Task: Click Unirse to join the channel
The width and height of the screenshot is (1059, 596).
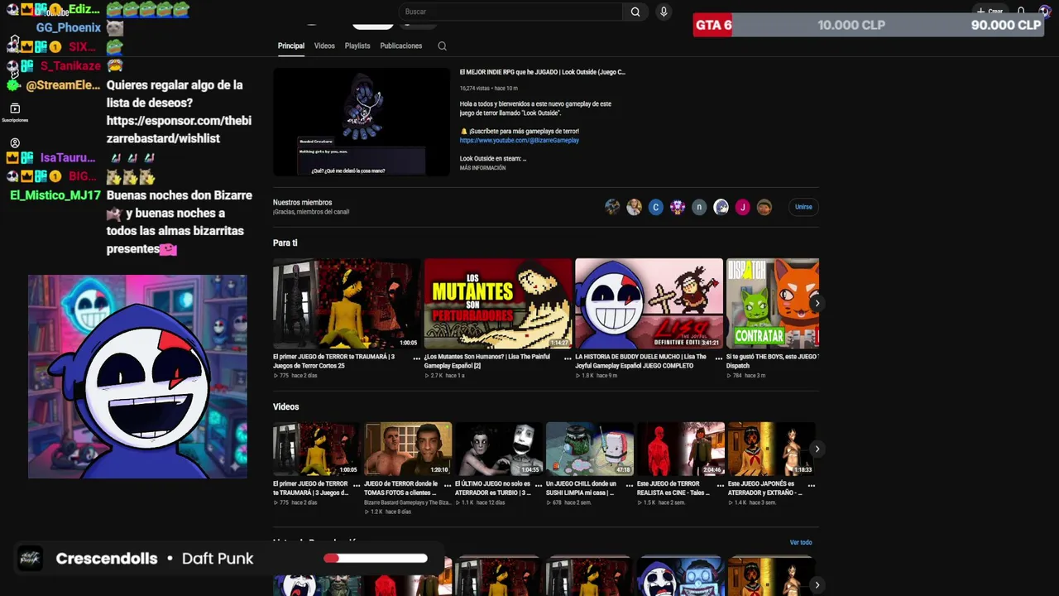Action: point(803,207)
